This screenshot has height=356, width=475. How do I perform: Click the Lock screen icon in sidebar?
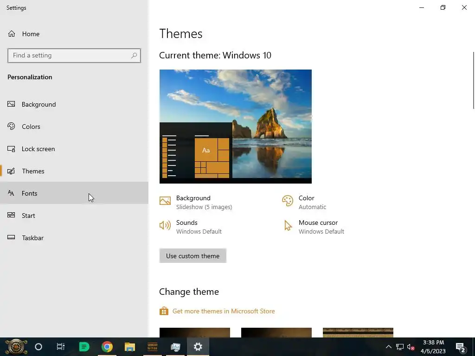click(11, 149)
